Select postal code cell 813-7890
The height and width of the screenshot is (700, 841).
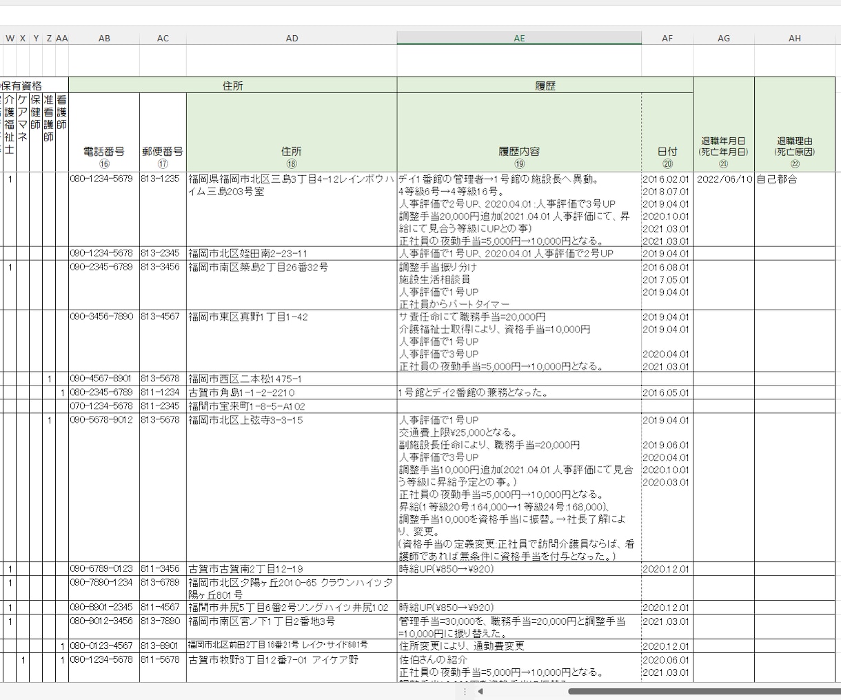(163, 627)
